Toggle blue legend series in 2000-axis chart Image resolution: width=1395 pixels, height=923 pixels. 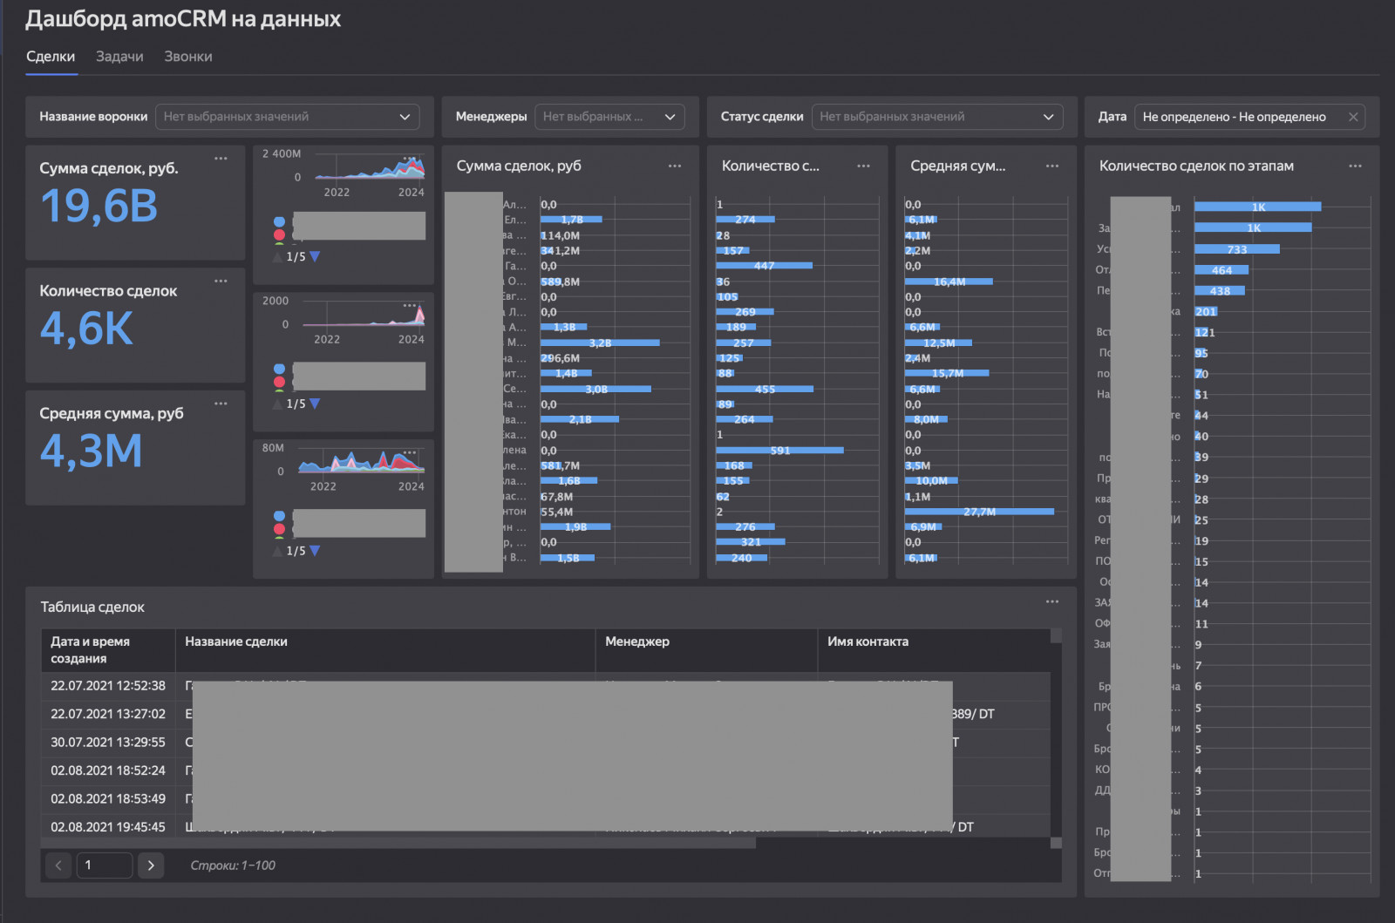point(279,370)
